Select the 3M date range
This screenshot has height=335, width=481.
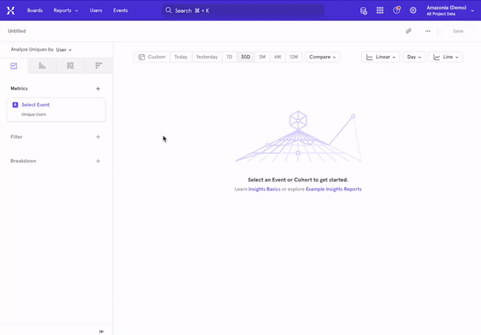tap(262, 57)
